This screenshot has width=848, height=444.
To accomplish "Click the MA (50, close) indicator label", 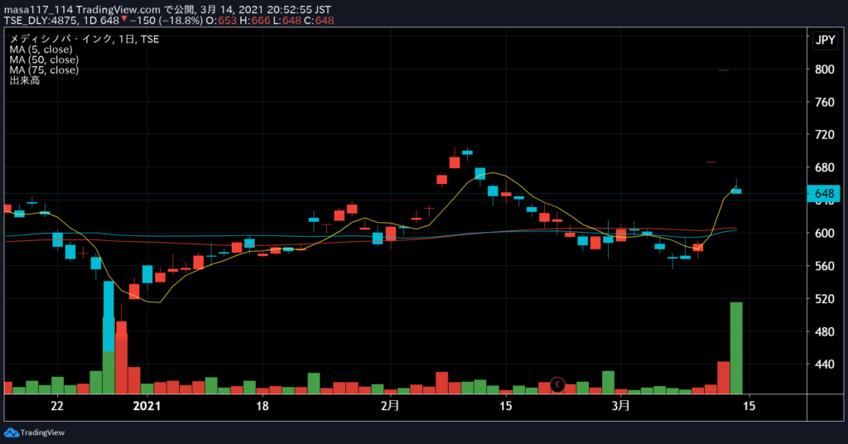I will pos(44,60).
